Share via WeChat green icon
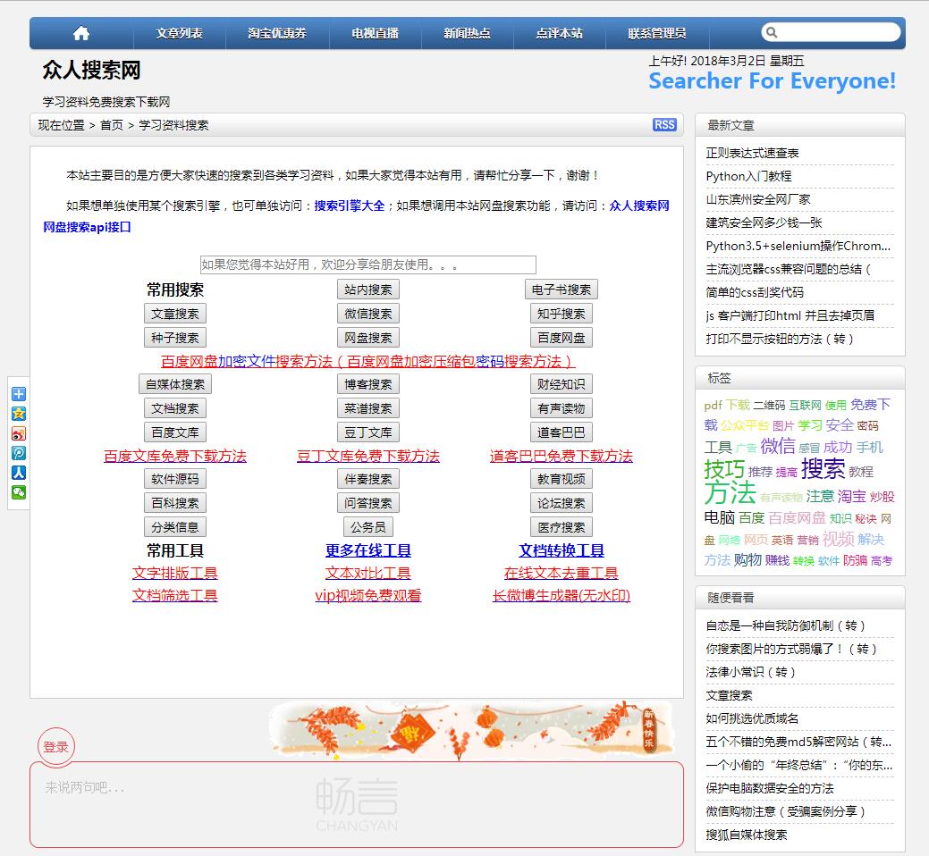The image size is (929, 856). [19, 492]
